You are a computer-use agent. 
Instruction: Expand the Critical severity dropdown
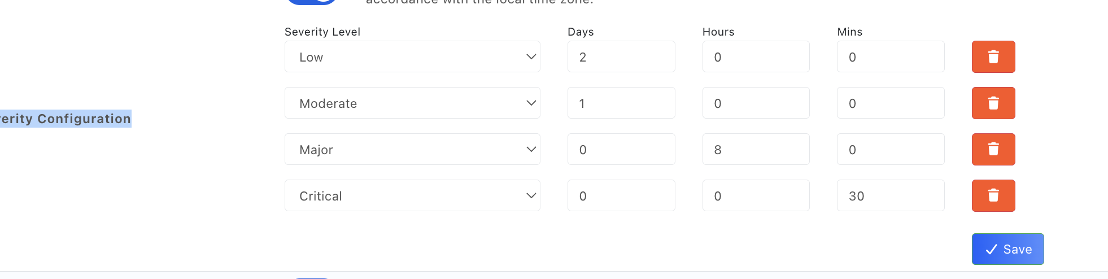click(412, 195)
